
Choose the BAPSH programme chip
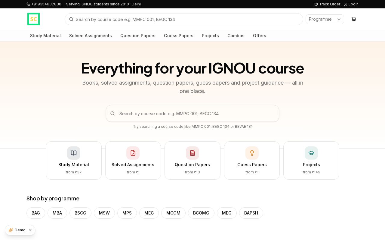[251, 213]
